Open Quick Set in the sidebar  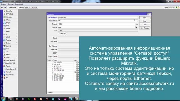click(9, 11)
